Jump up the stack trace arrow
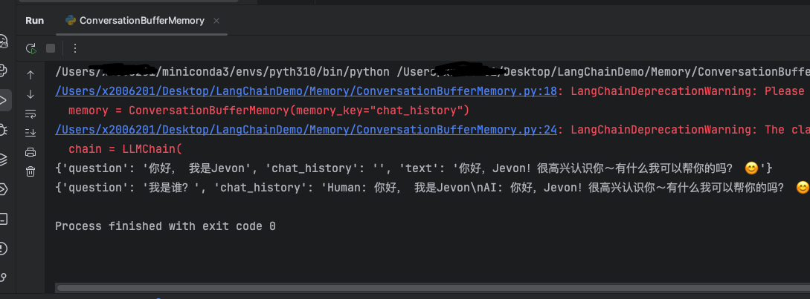Image resolution: width=810 pixels, height=299 pixels. click(x=30, y=75)
